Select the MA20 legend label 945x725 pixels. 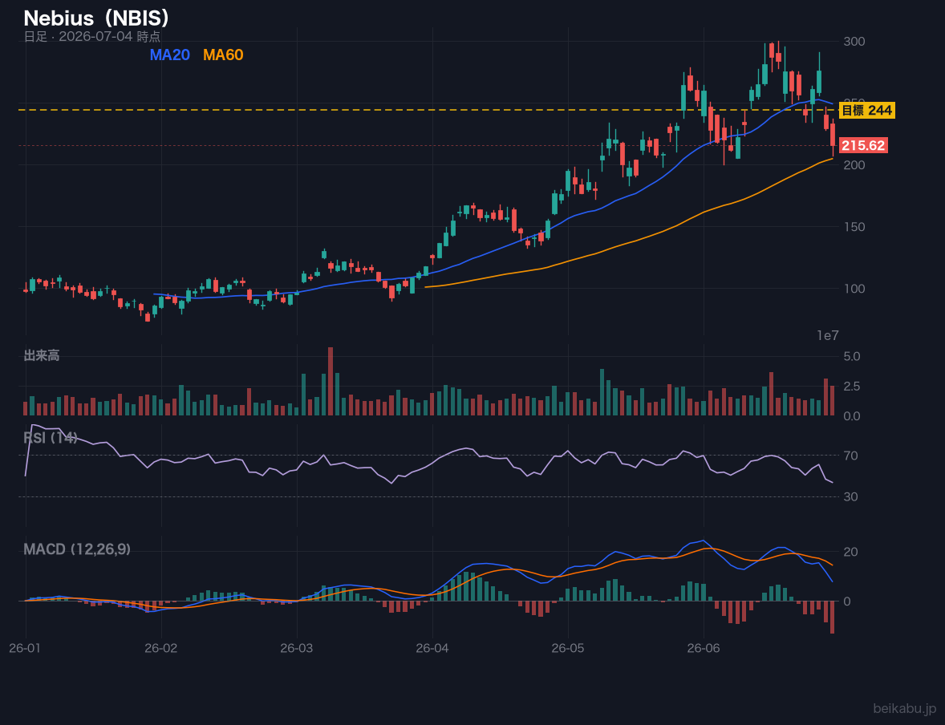pos(170,55)
